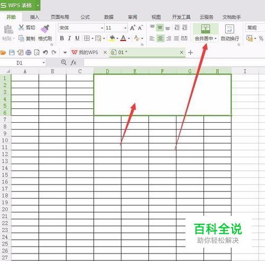Toggle align left

coord(152,38)
